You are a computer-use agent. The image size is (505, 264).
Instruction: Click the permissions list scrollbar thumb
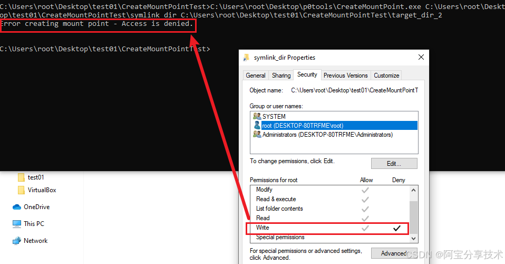413,217
